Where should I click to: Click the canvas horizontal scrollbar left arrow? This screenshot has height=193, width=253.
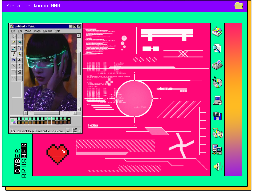[26, 113]
